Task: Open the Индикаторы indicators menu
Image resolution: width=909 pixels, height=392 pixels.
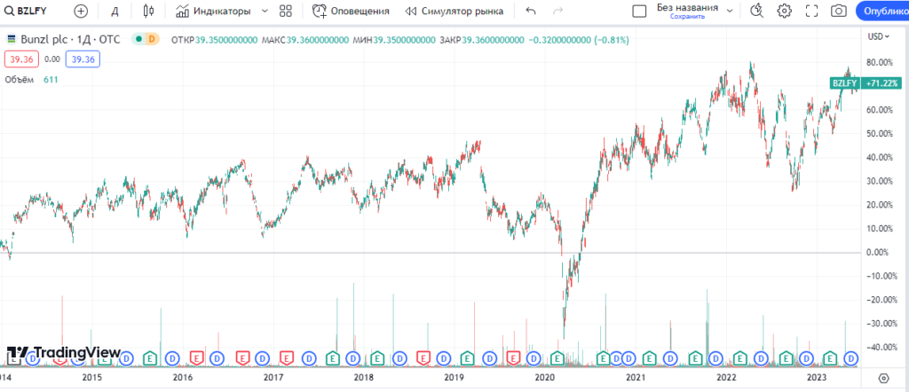Action: (213, 11)
